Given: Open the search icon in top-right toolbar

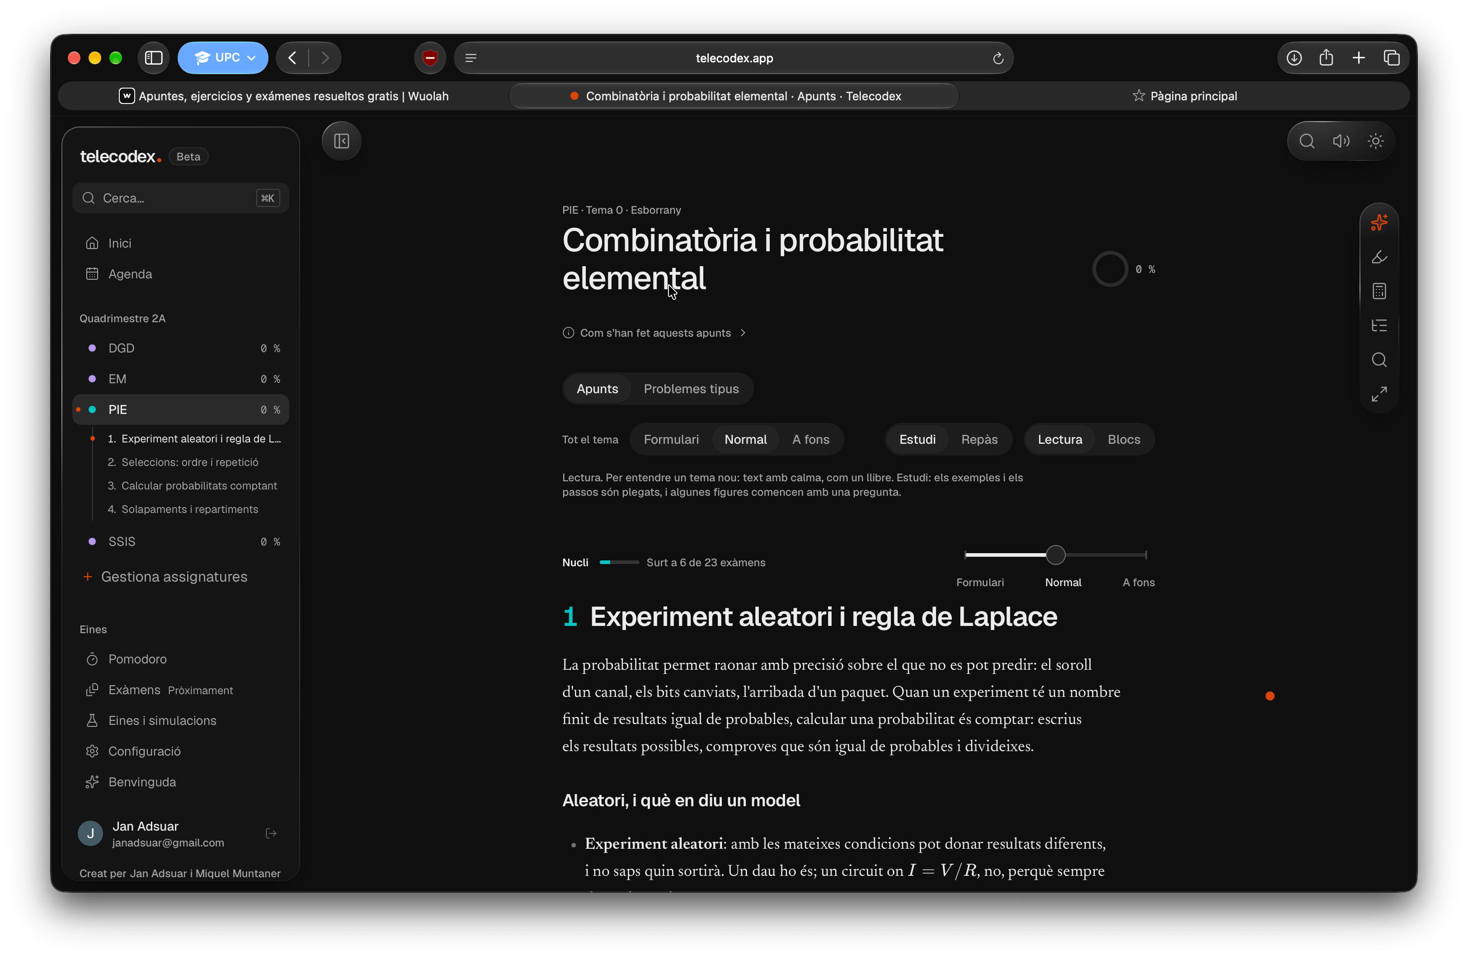Looking at the screenshot, I should tap(1306, 141).
